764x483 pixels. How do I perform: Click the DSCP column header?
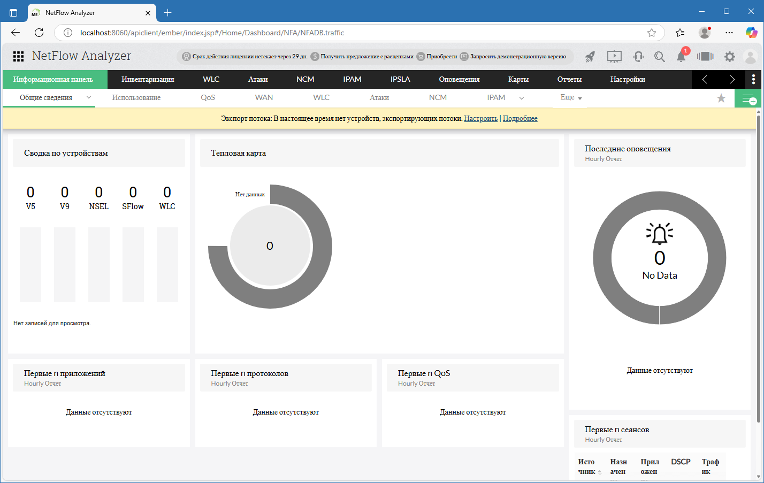tap(681, 462)
